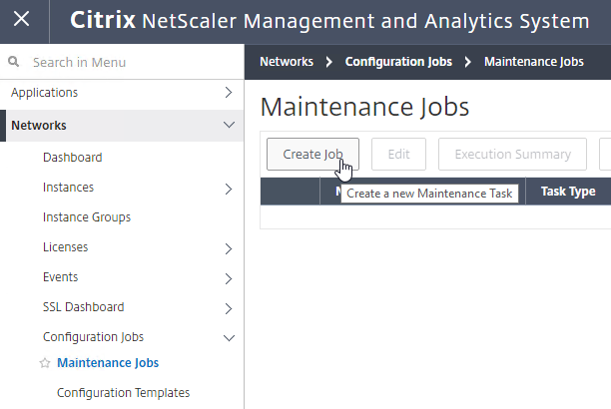The height and width of the screenshot is (409, 611).
Task: Go to Instance Groups
Action: coord(87,216)
